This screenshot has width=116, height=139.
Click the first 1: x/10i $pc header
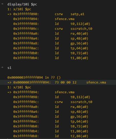pyautogui.click(x=19, y=9)
